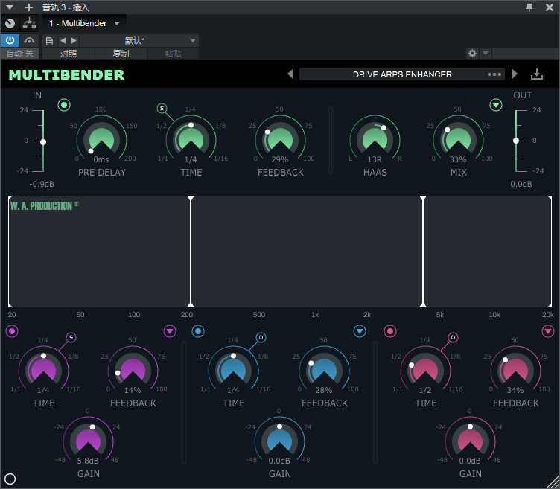Open preset options three-dots menu
Image resolution: width=560 pixels, height=489 pixels.
[494, 74]
